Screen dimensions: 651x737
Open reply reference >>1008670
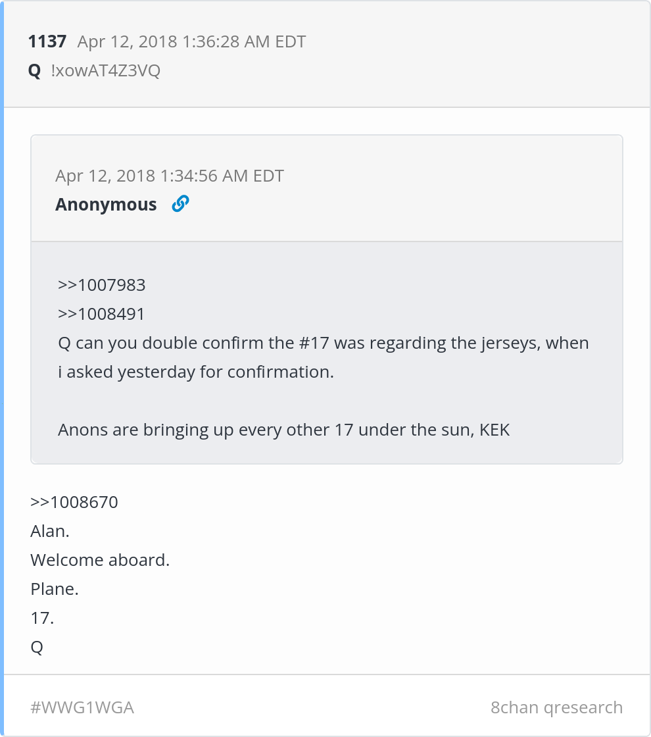click(x=74, y=502)
